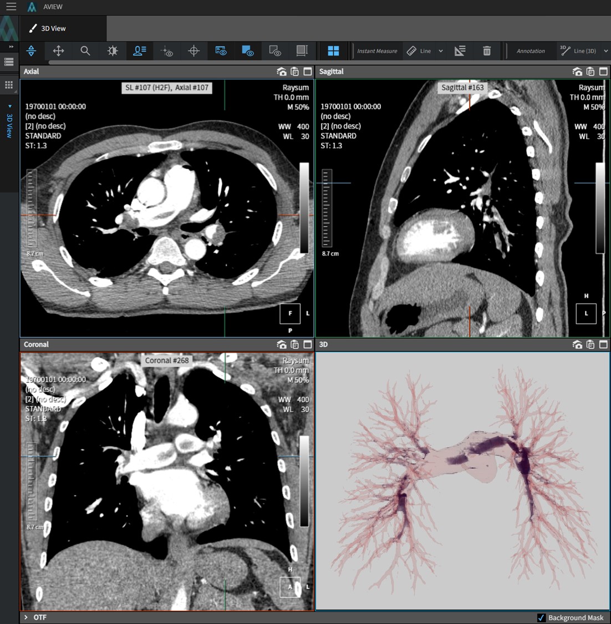Activate the pan move tool
Screen dimensions: 611x624
58,51
